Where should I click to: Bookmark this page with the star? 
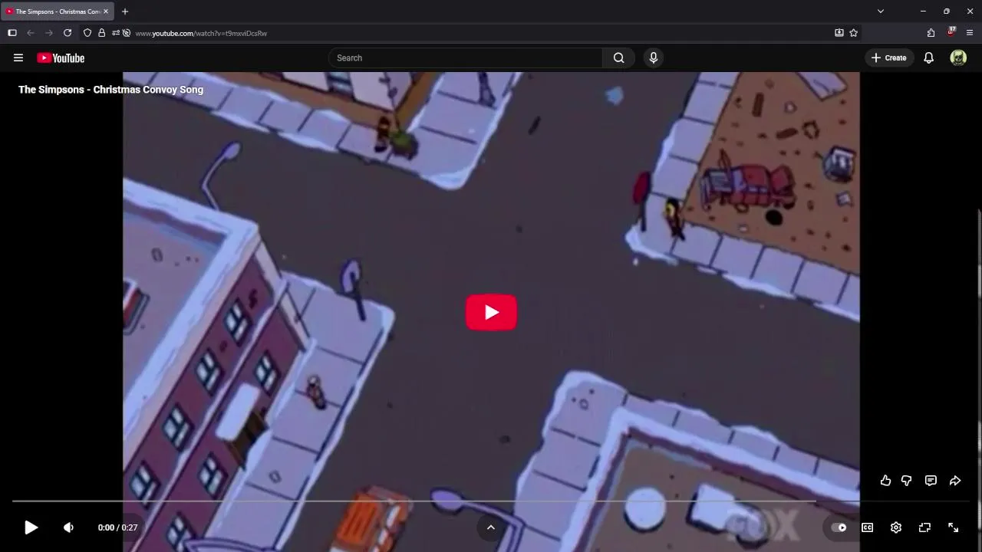tap(853, 33)
